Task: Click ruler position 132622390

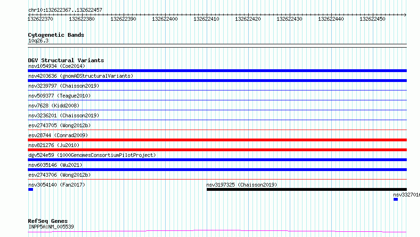Action: pyautogui.click(x=123, y=19)
